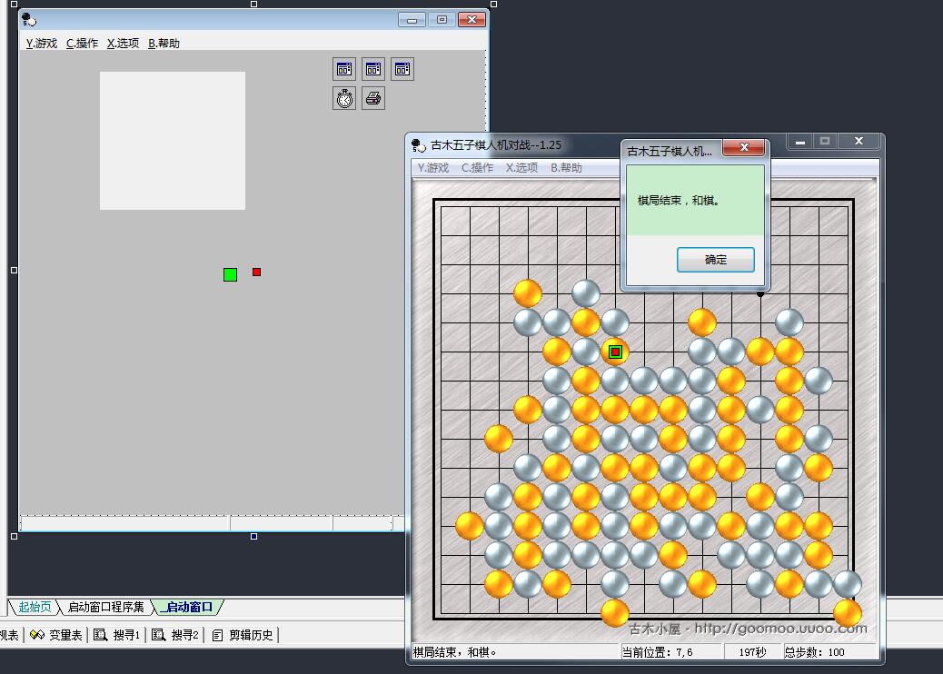
Task: Select the second window component icon
Action: coord(373,69)
